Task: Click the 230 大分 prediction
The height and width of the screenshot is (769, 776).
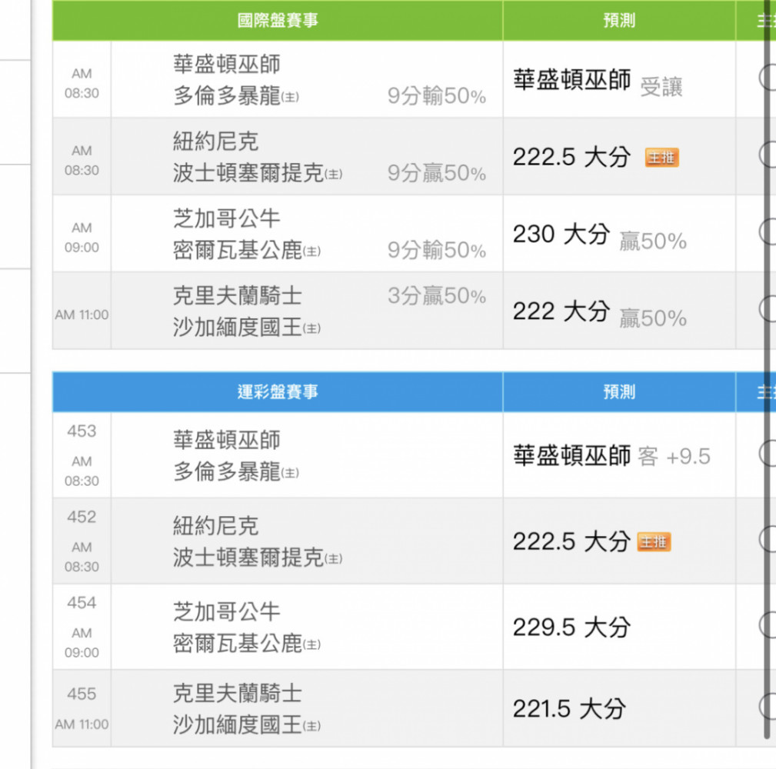Action: (x=561, y=234)
